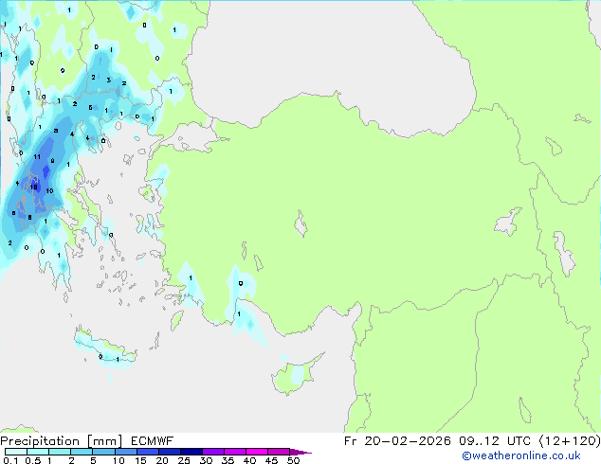Select the 0.1–0.5 mm legend color swatch
Viewport: 601px width, 464px height.
(16, 452)
